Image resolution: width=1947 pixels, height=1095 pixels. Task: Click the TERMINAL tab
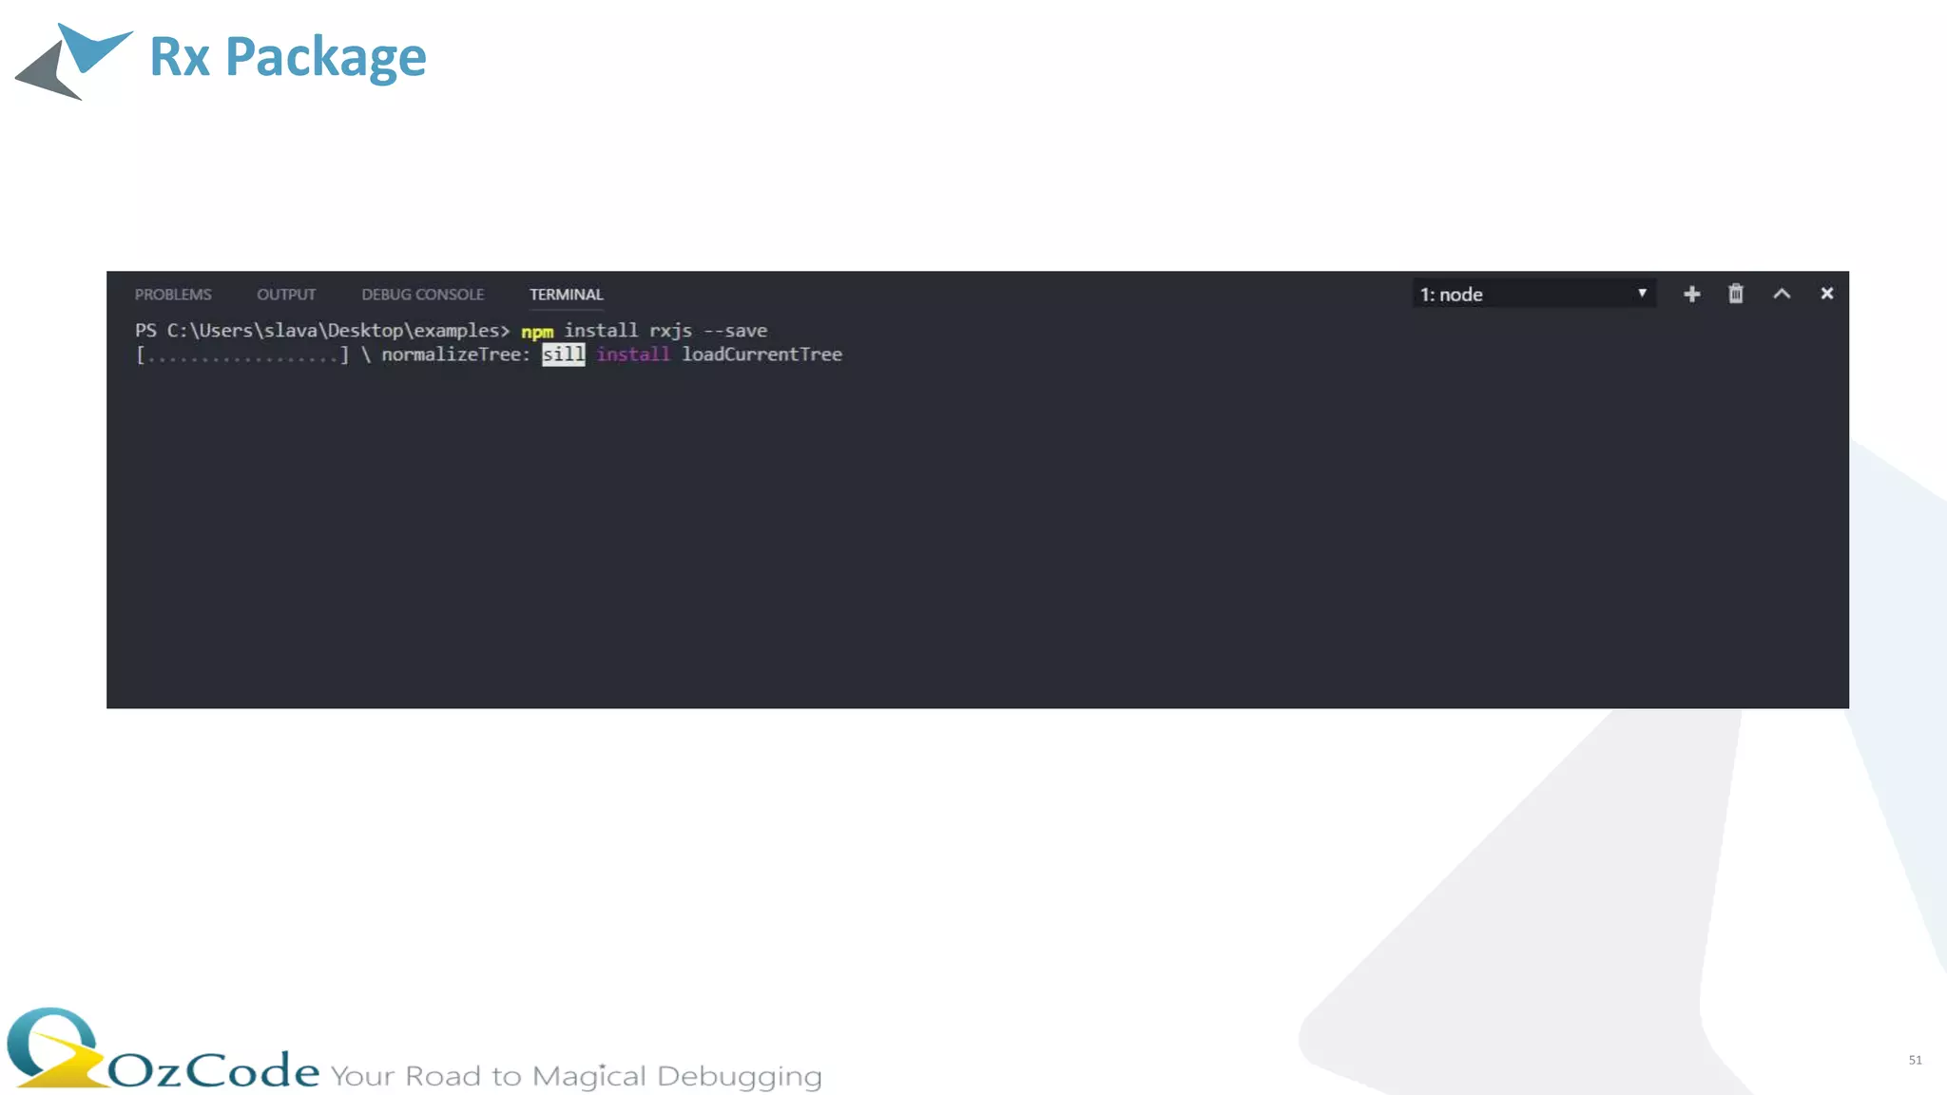[566, 295]
